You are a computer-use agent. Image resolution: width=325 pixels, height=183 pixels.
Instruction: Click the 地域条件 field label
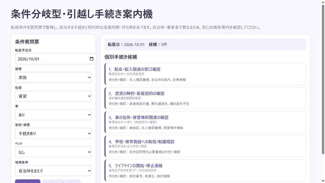pos(22,162)
